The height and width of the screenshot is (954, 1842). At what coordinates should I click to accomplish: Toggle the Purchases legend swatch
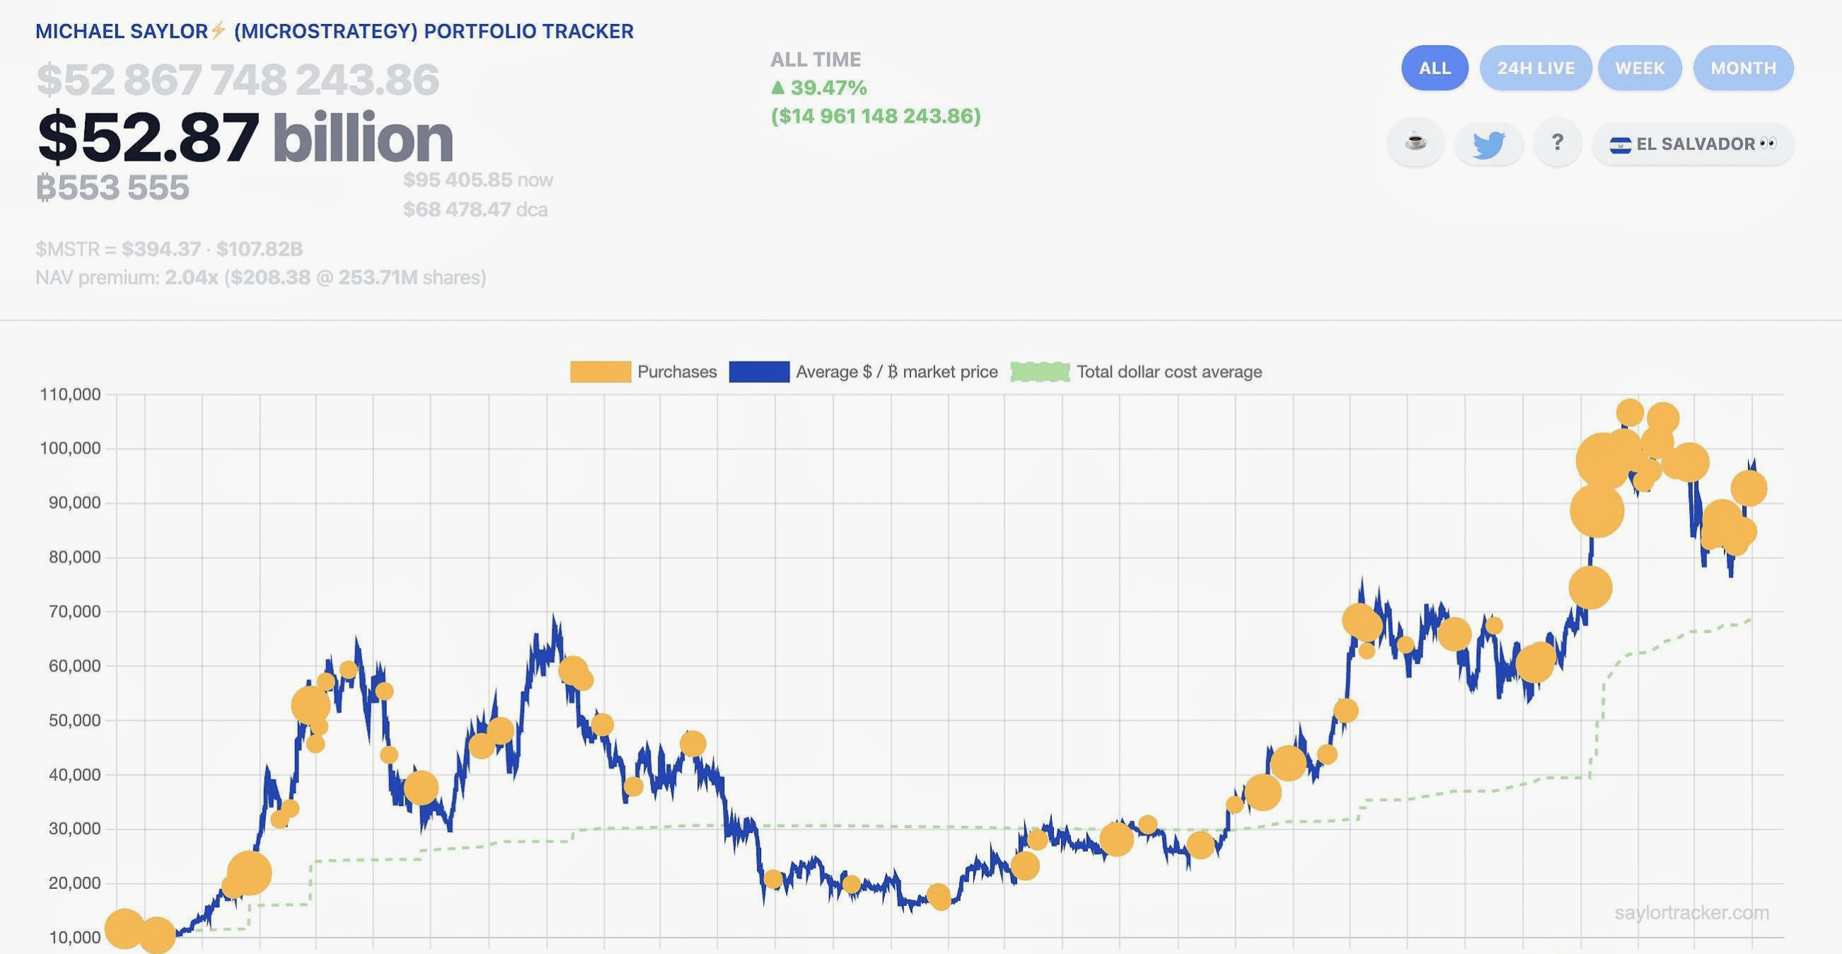click(600, 372)
